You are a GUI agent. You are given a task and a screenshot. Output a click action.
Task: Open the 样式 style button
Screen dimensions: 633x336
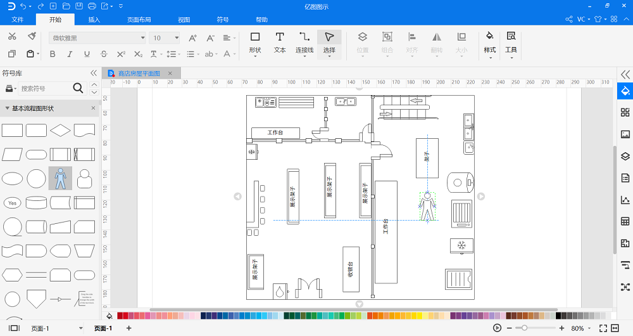point(490,42)
